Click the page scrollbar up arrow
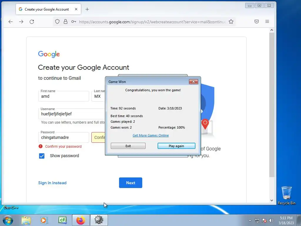Image resolution: width=301 pixels, height=226 pixels. click(x=272, y=30)
